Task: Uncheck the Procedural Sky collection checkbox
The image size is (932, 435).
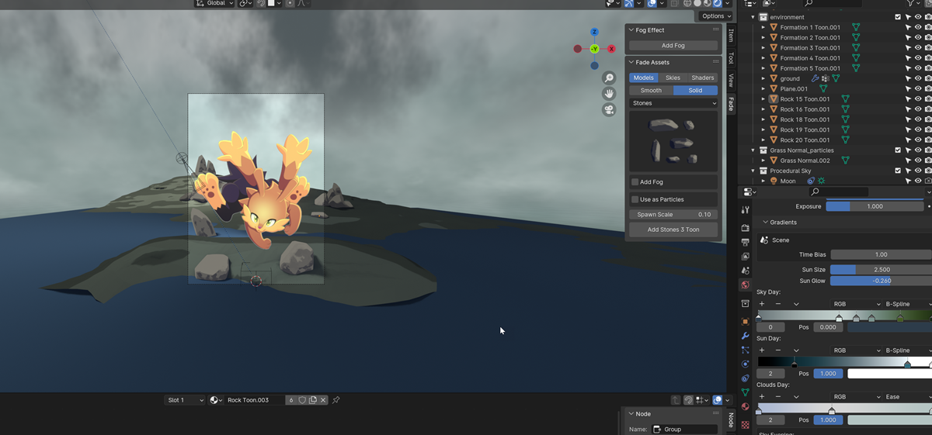Action: [898, 171]
